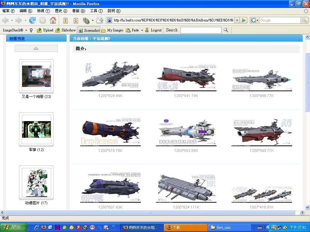The width and height of the screenshot is (310, 232).
Task: Click the ImageShack Paste button
Action: [132, 30]
